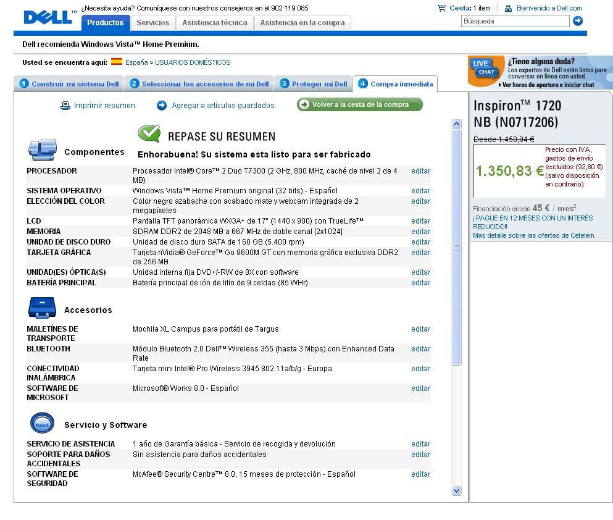This screenshot has width=613, height=520.
Task: Click Agregar a artículos guardados link
Action: [223, 106]
